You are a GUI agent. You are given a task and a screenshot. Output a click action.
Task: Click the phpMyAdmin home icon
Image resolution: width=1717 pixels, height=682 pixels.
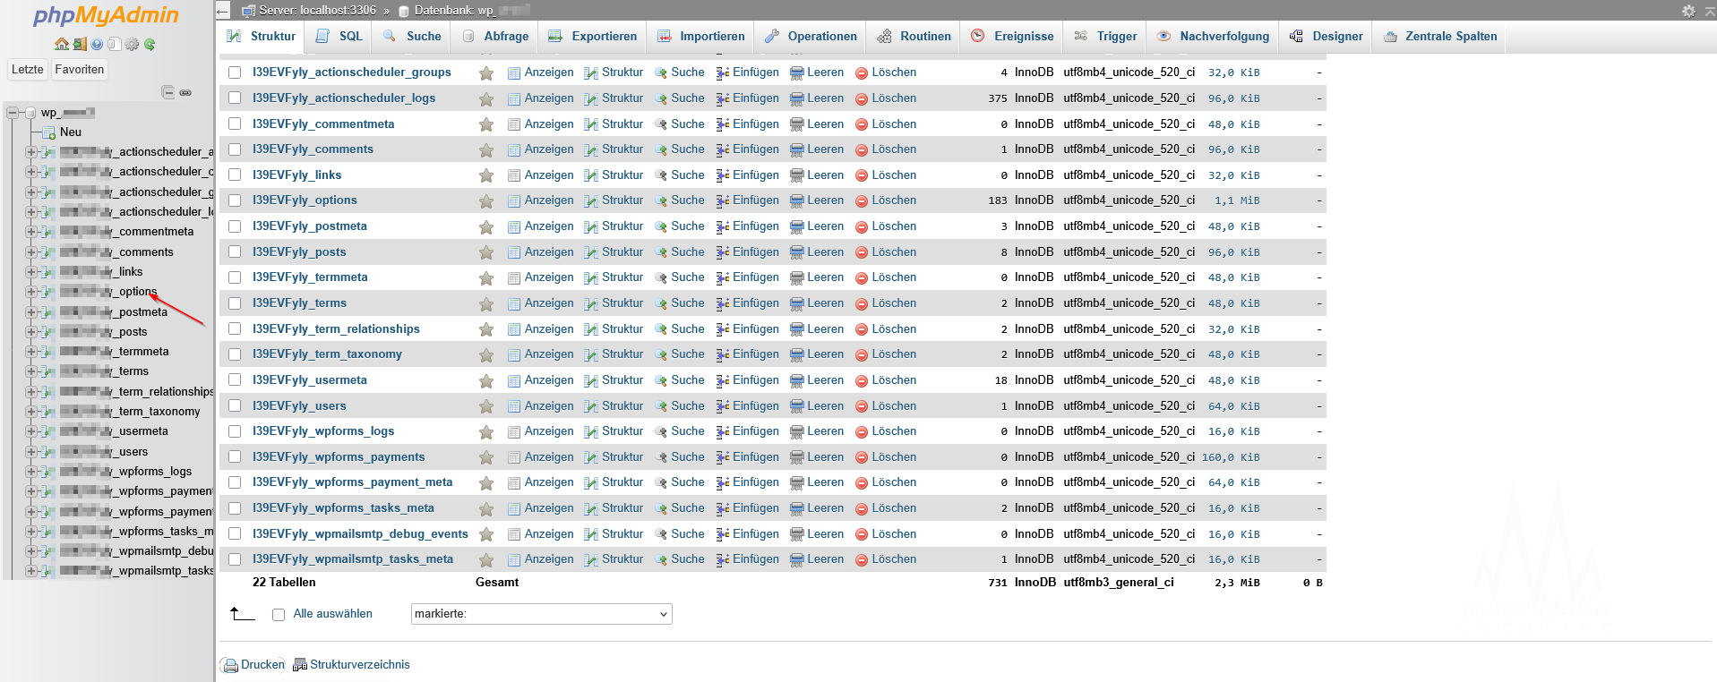[61, 44]
